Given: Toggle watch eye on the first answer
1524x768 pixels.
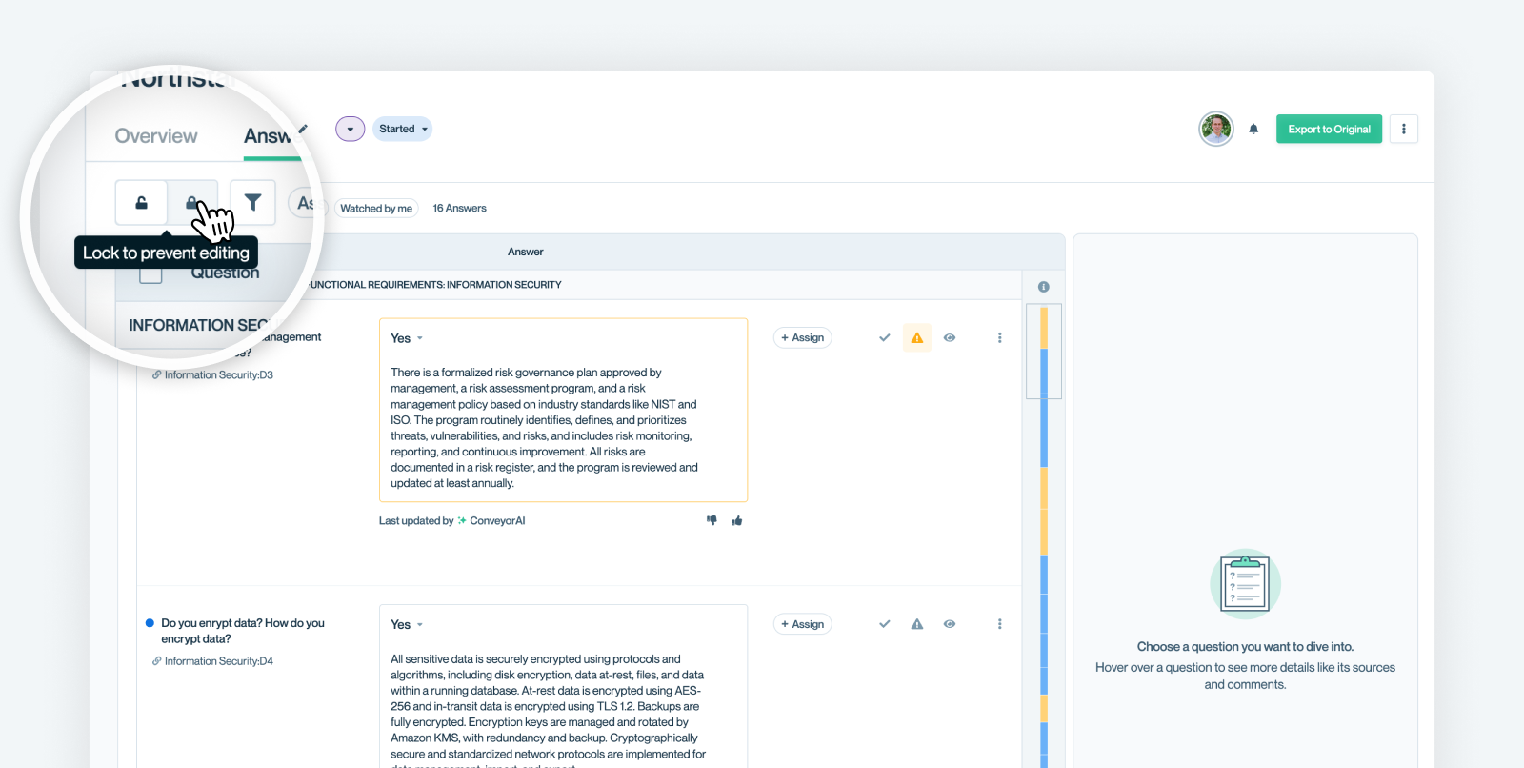Looking at the screenshot, I should [950, 337].
